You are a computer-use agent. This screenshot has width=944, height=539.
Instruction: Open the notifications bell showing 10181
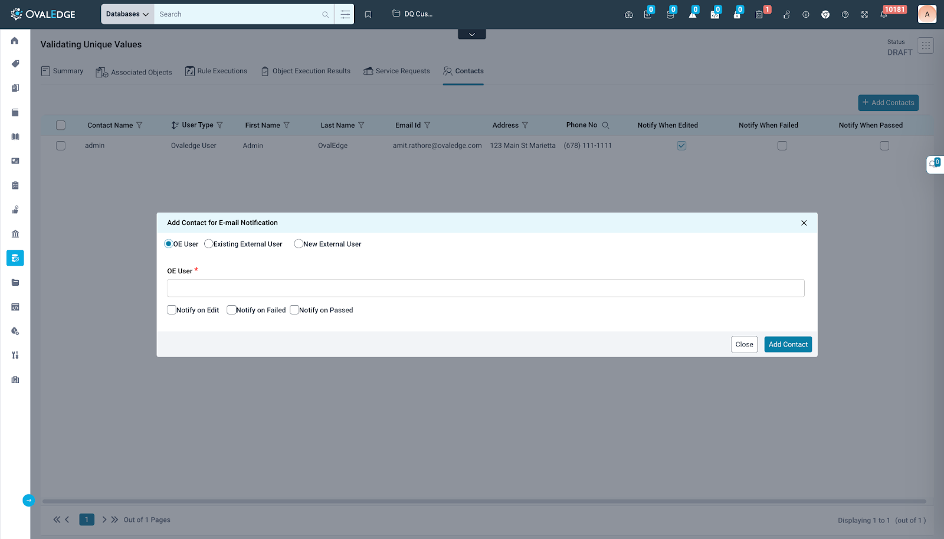pos(884,14)
